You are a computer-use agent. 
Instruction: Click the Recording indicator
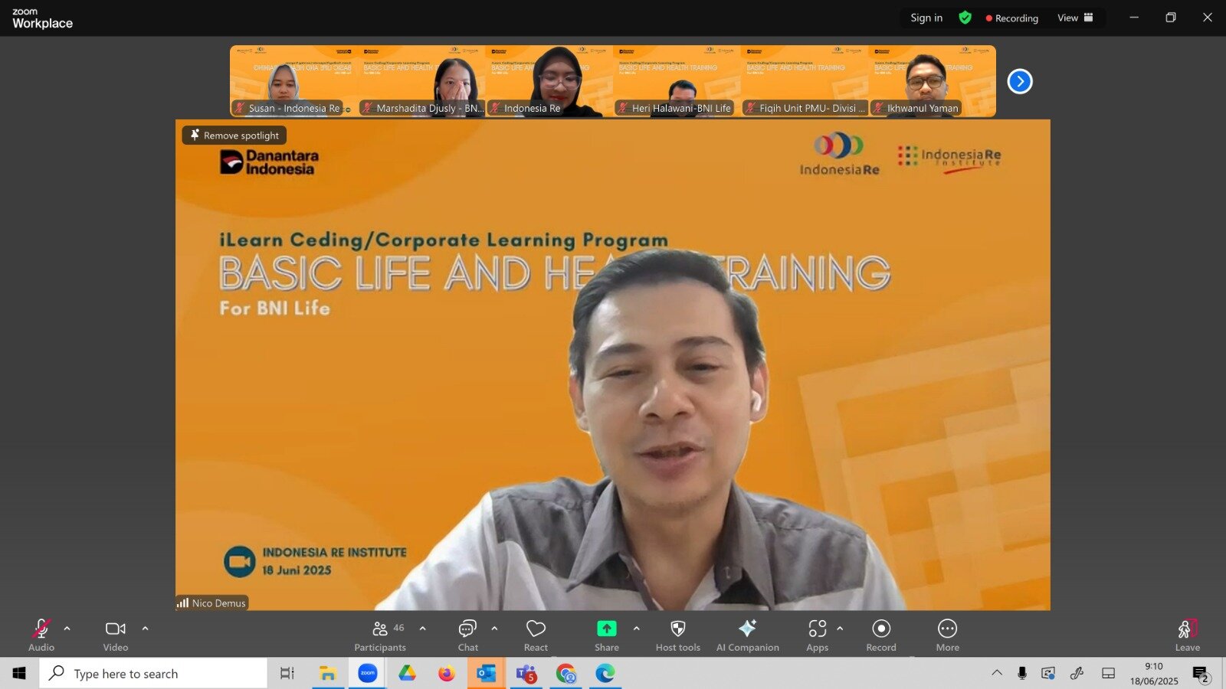coord(1012,18)
